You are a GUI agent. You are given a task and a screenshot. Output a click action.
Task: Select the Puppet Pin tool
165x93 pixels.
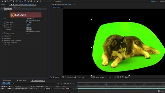tap(40, 1)
